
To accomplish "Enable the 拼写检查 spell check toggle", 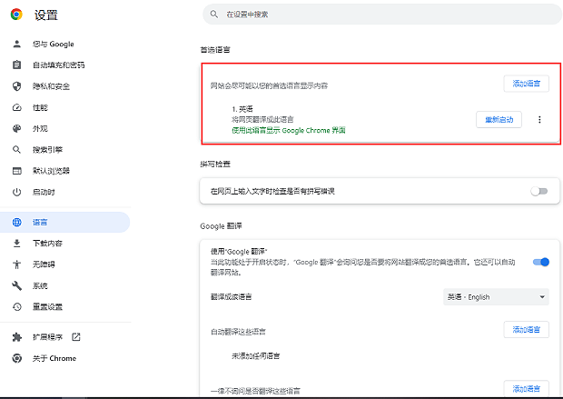I will [540, 191].
